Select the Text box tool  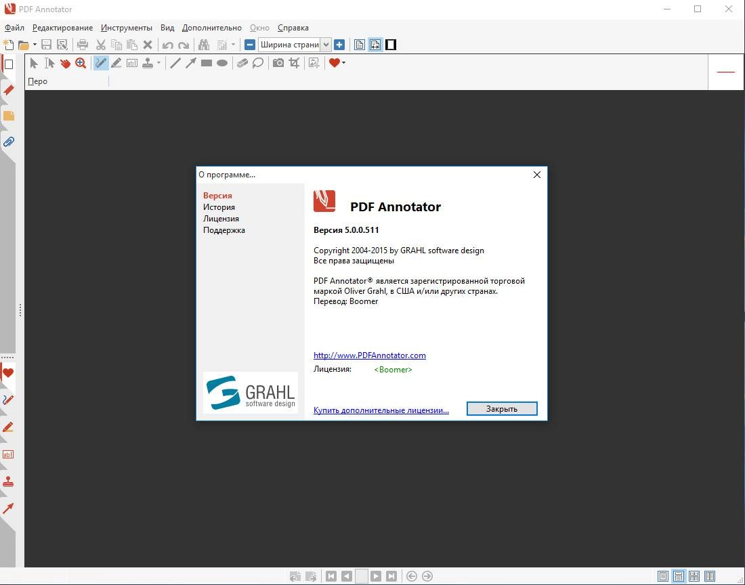click(x=132, y=63)
